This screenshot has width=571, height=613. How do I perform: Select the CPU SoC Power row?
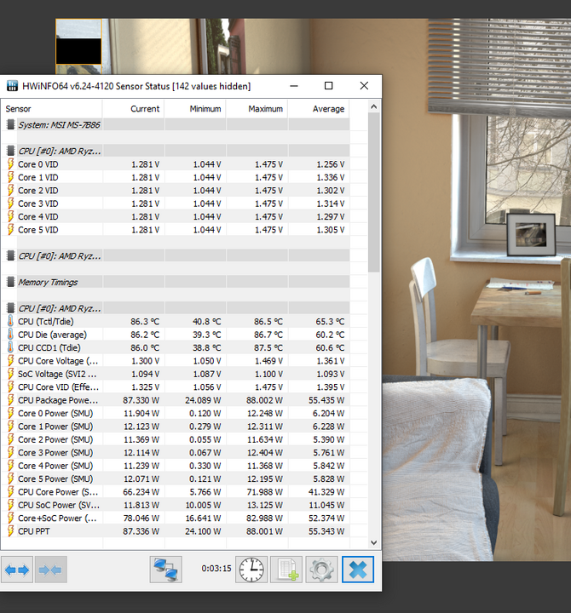click(176, 505)
